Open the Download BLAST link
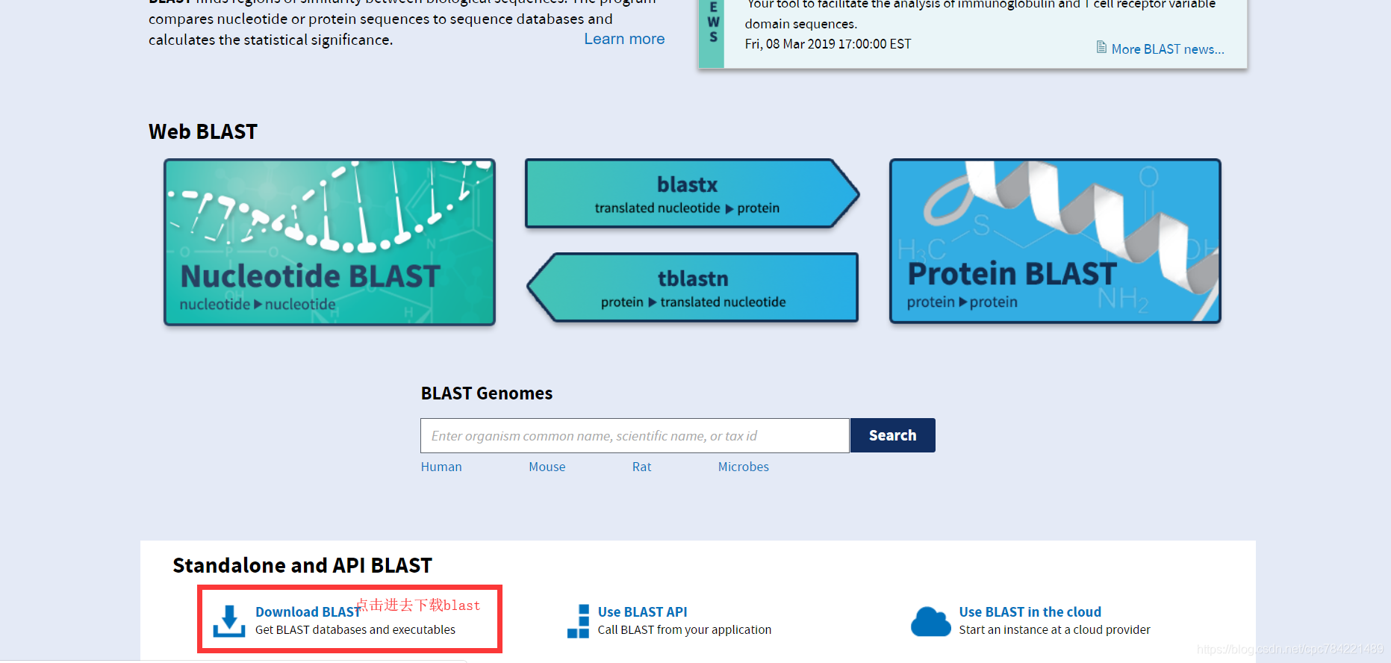 [308, 612]
